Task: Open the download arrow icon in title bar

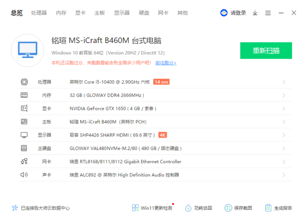Action: click(x=255, y=13)
